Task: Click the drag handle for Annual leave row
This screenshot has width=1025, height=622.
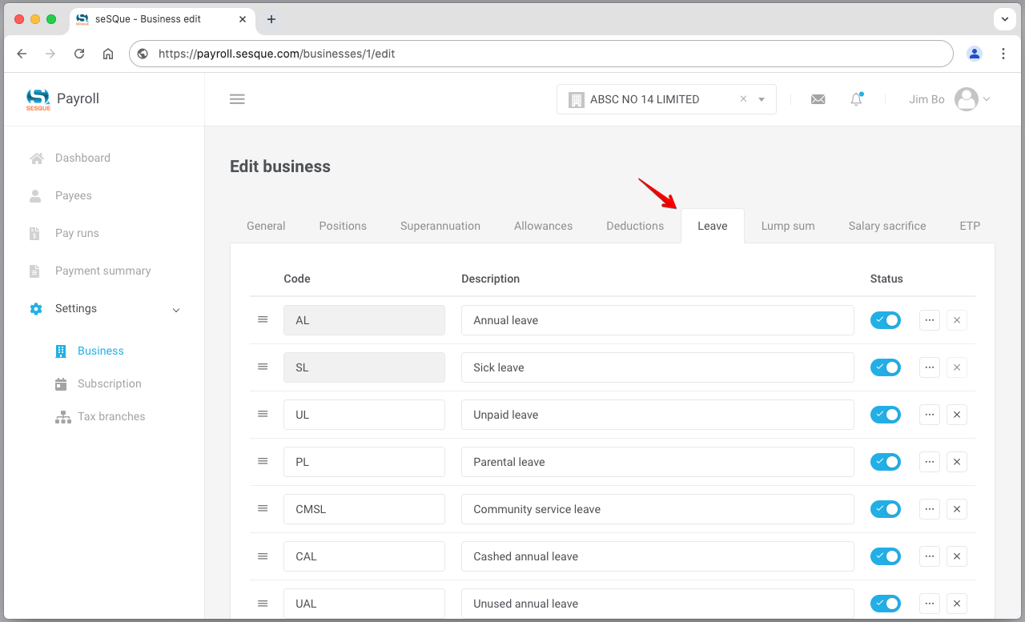Action: tap(263, 319)
